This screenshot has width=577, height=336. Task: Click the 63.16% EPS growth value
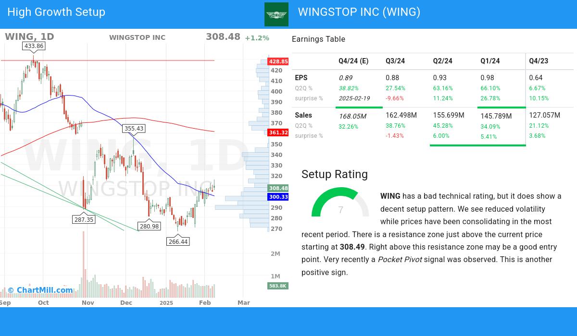pyautogui.click(x=443, y=88)
